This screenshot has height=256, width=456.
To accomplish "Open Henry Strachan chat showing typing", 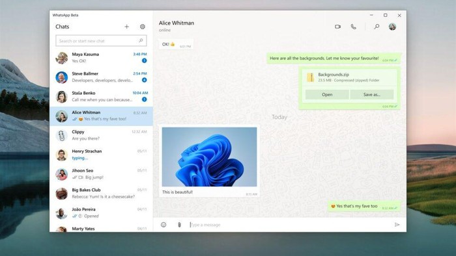I will click(101, 155).
